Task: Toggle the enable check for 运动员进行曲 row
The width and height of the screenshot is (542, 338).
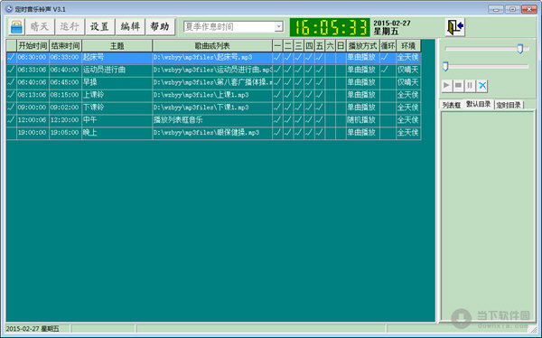Action: click(x=11, y=70)
